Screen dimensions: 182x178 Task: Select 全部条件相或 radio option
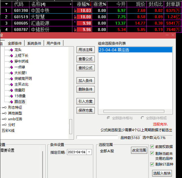click(142, 118)
